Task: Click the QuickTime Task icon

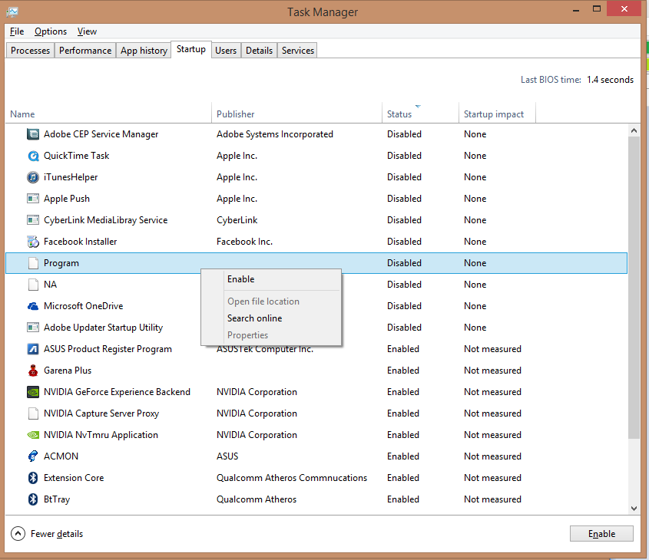Action: click(x=33, y=156)
